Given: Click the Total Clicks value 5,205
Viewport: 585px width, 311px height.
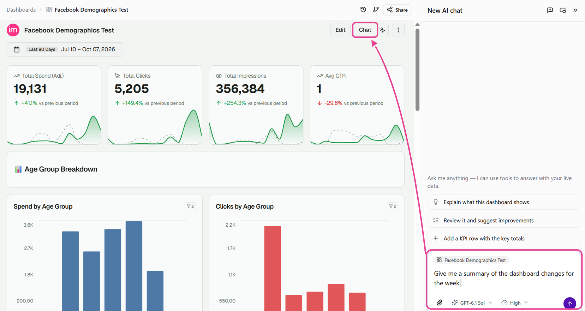Looking at the screenshot, I should (132, 89).
